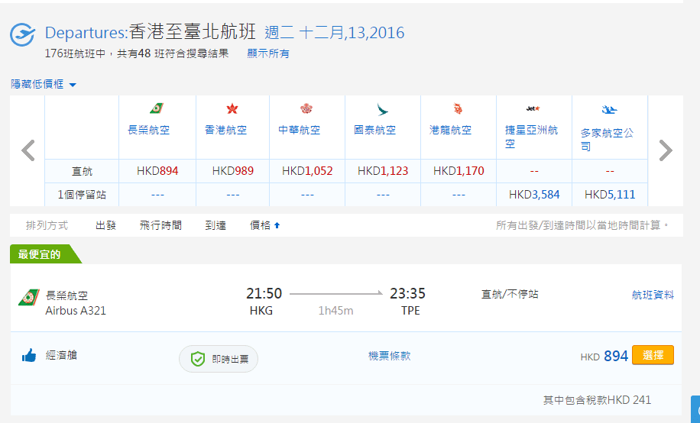Click the China Airlines plum blossom logo
Viewport: 700px width, 423px height.
coord(306,109)
